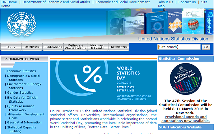
Task: Open the Geospatial Information link
Action: click(24, 122)
